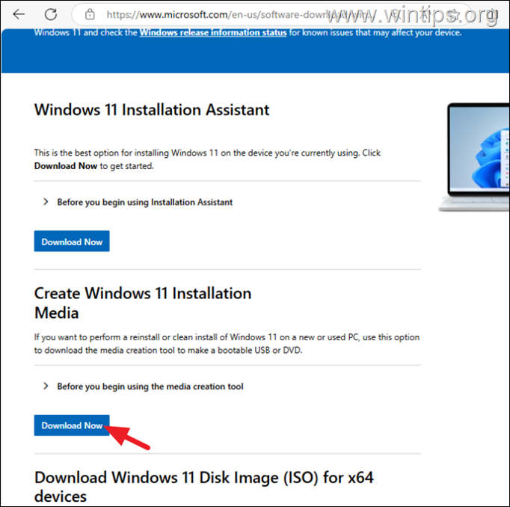Reload the page with the refresh icon

click(51, 14)
